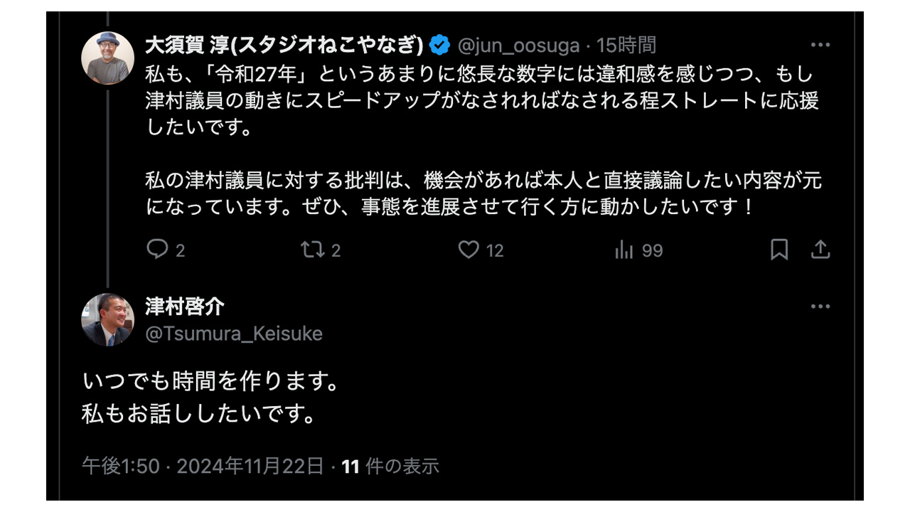Open 大須賀 淳's profile picture
Image resolution: width=910 pixels, height=512 pixels.
108,58
